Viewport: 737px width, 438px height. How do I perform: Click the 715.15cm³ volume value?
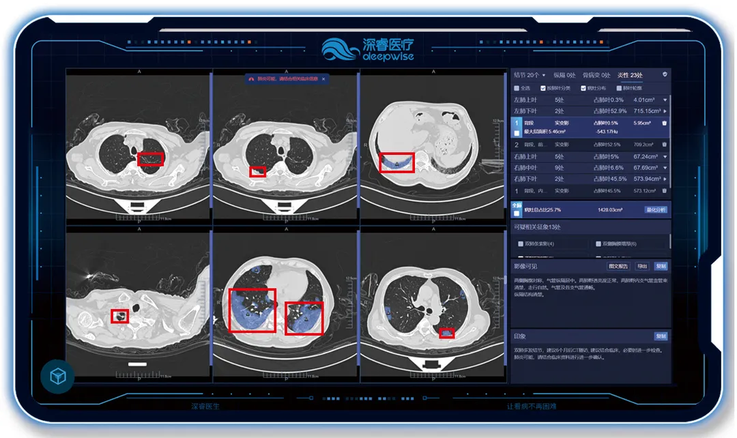(647, 111)
